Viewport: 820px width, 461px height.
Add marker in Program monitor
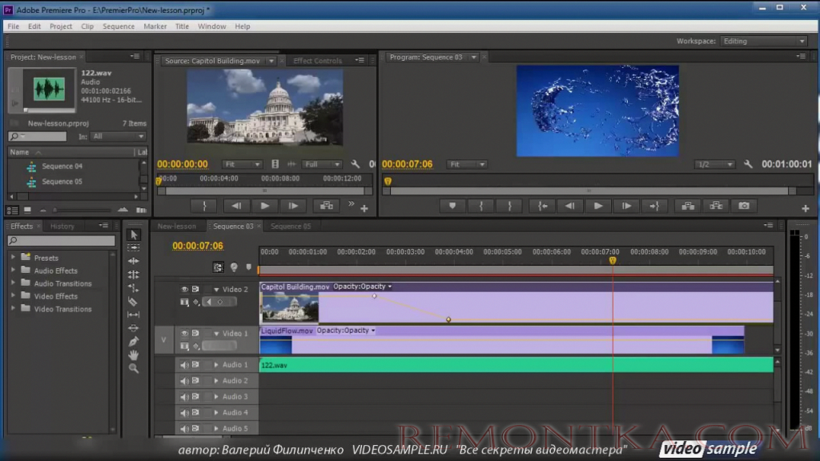coord(452,206)
